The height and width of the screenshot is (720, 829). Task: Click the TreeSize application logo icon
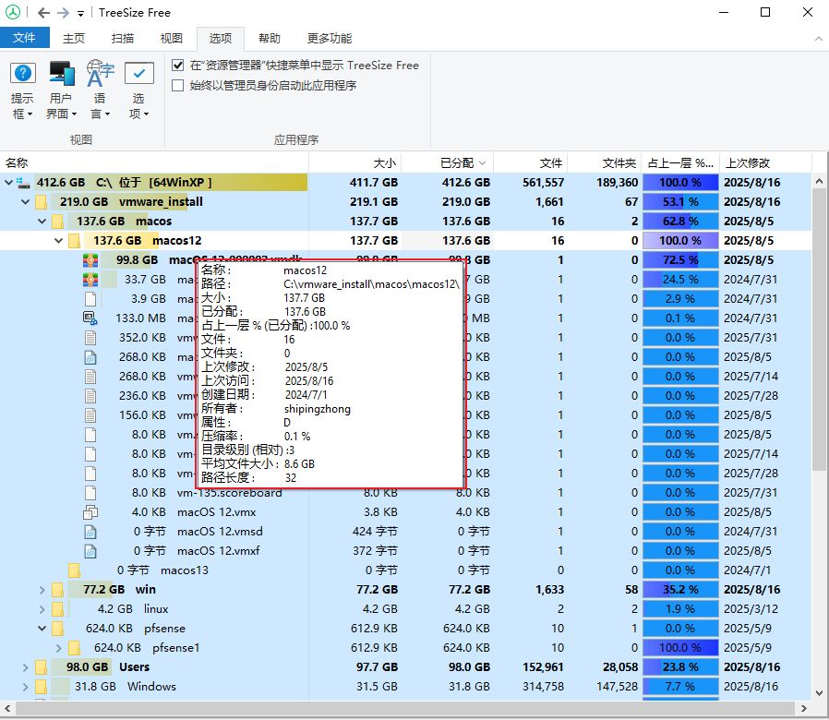(13, 12)
